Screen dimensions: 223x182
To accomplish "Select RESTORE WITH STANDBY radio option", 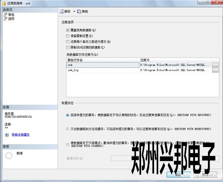I will [68, 145].
